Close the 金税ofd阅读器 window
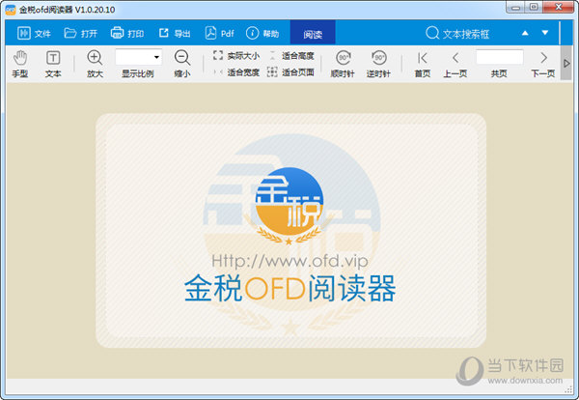Image resolution: width=579 pixels, height=400 pixels. (559, 7)
